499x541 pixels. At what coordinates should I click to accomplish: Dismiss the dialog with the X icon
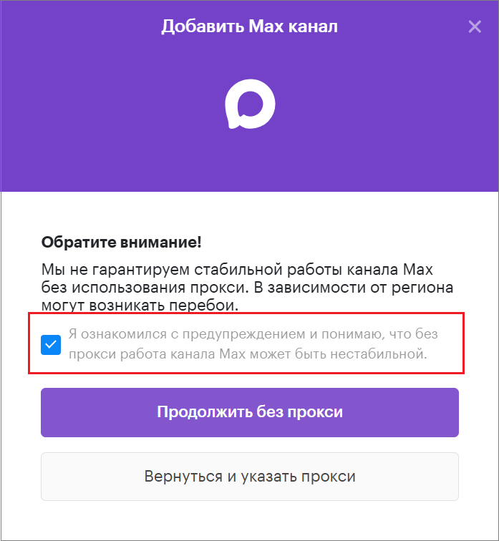(x=475, y=26)
